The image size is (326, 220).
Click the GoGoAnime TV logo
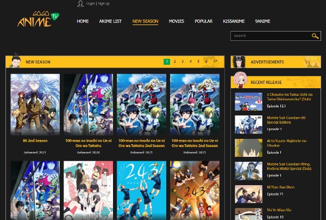pos(39,20)
